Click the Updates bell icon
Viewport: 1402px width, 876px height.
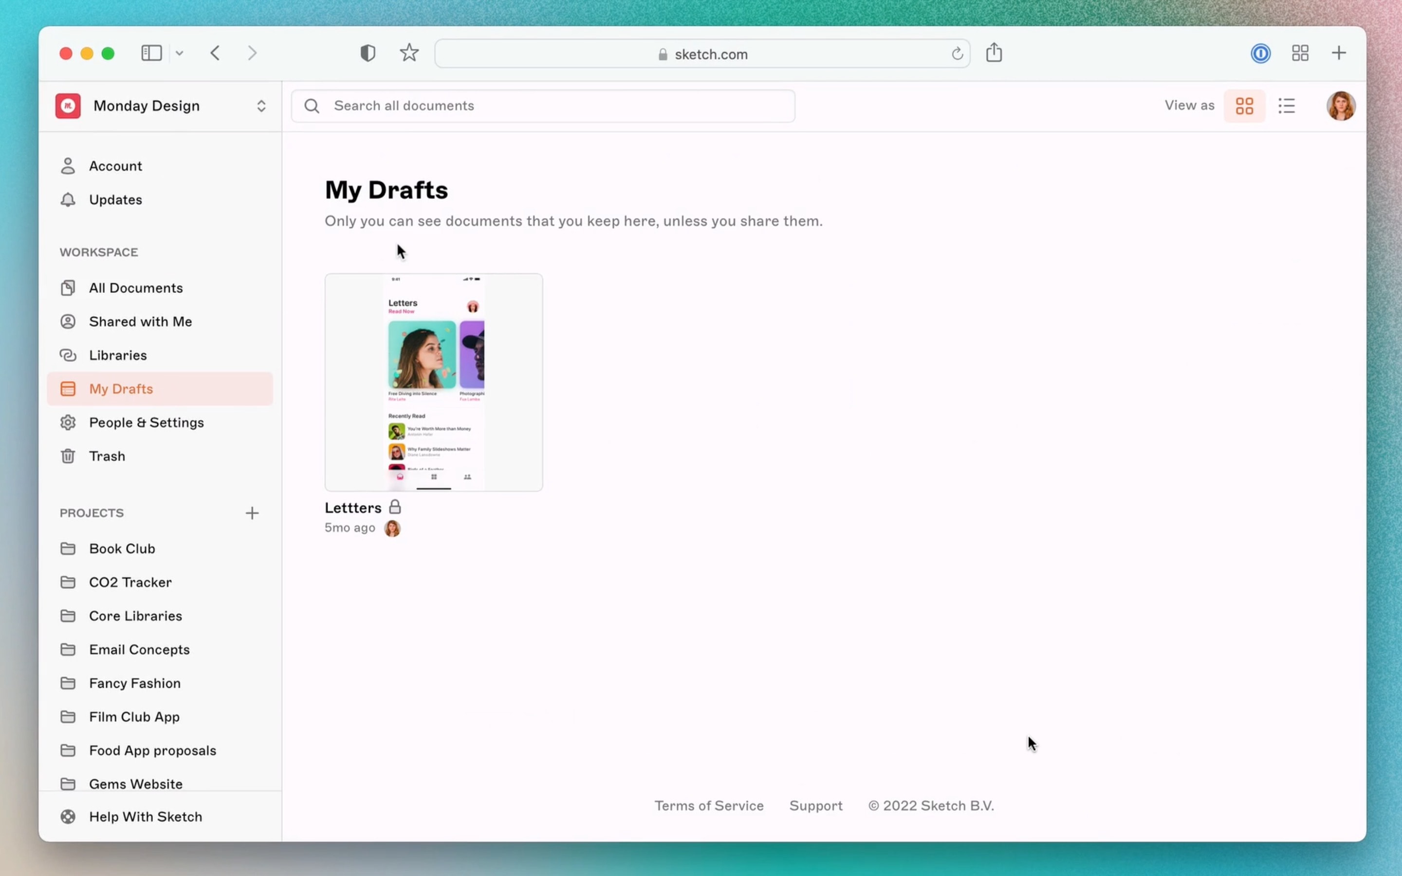[x=68, y=200]
